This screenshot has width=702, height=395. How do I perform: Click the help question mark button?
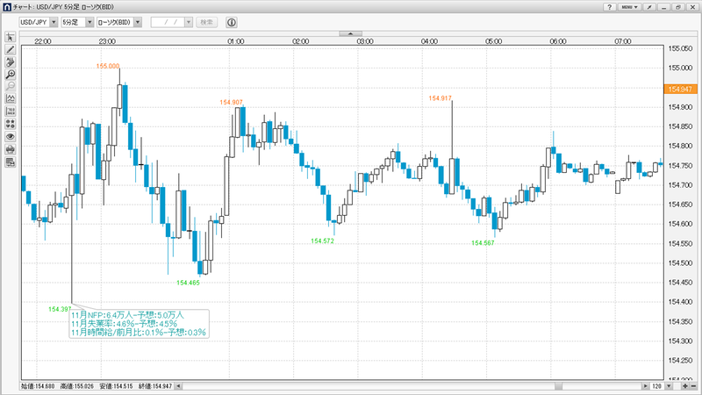point(609,7)
